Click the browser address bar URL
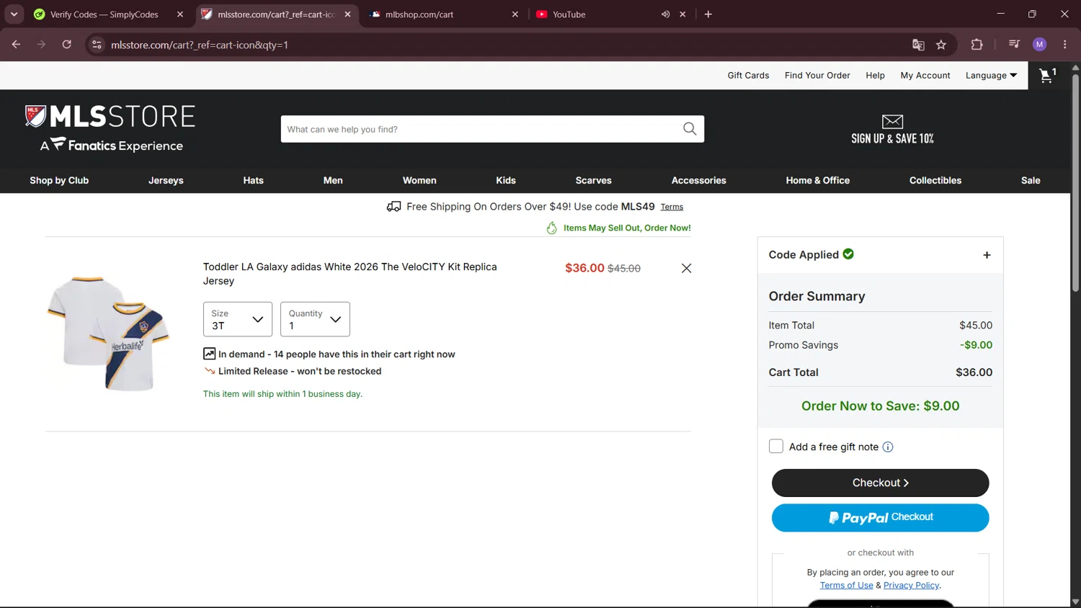The width and height of the screenshot is (1081, 608). [x=200, y=45]
